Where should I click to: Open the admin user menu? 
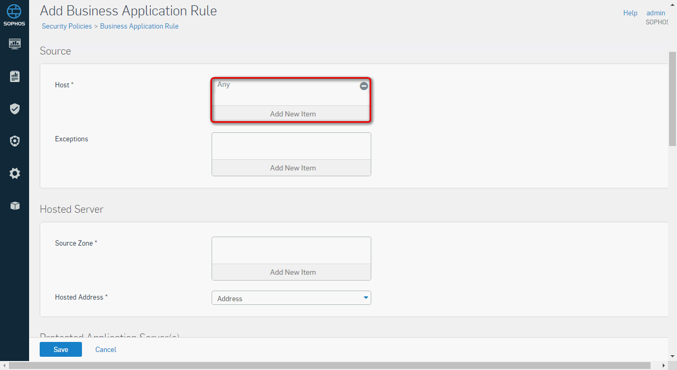656,13
